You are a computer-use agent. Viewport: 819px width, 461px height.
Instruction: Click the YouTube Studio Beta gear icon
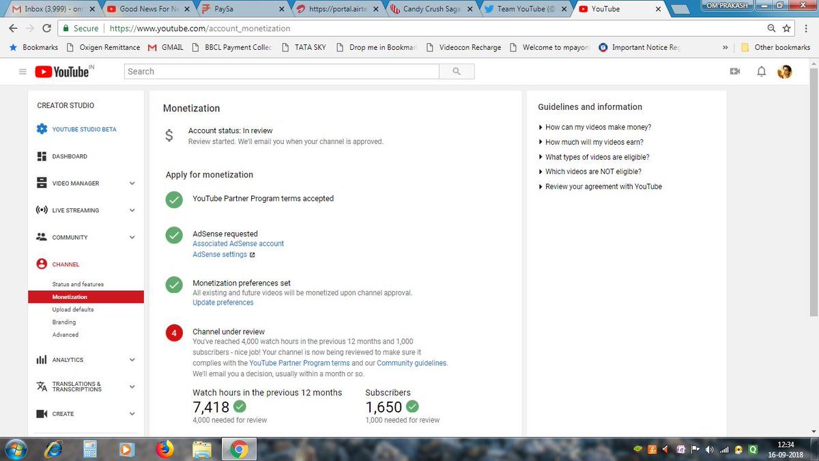[42, 129]
